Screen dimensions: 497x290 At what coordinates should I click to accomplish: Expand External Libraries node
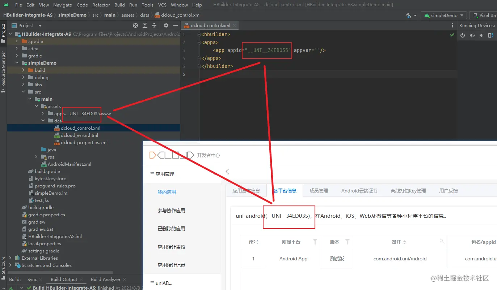pyautogui.click(x=10, y=258)
